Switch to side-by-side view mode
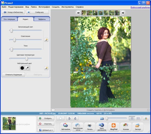The height and width of the screenshot is (134, 151). tap(138, 118)
